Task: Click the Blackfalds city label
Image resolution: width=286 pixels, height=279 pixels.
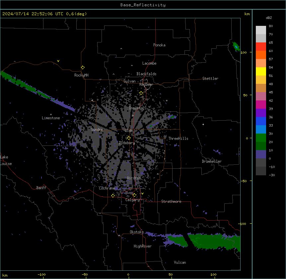Action: click(146, 74)
